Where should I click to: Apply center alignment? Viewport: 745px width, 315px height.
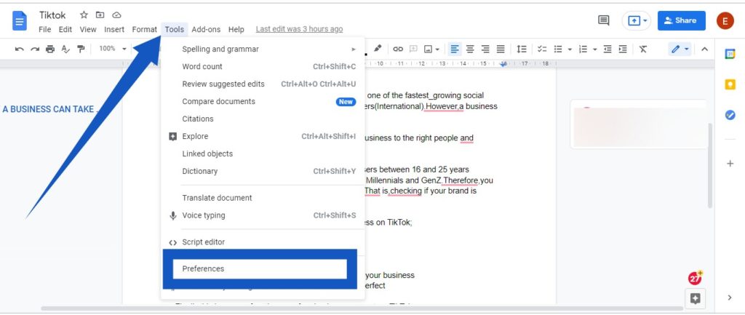(x=470, y=49)
